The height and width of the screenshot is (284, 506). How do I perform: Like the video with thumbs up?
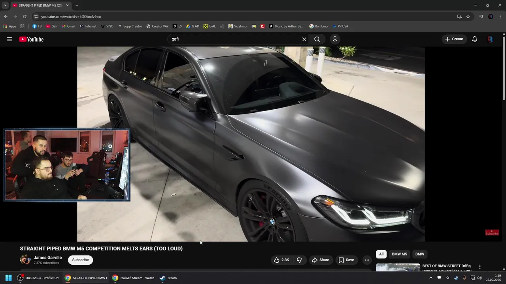(281, 260)
